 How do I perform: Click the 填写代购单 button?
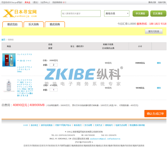[x=154, y=31]
